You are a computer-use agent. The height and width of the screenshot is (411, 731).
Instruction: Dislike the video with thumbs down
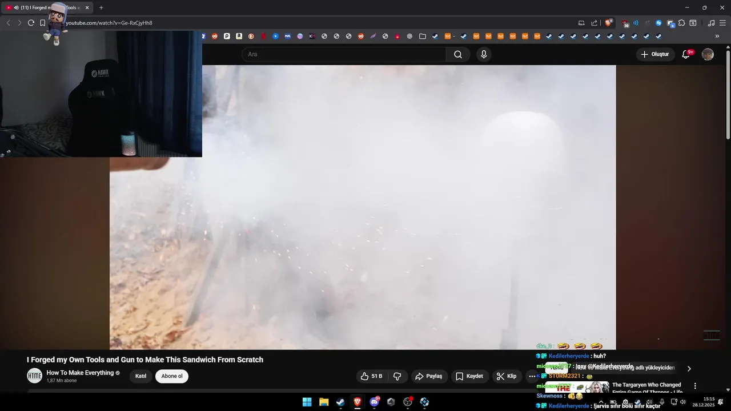click(397, 376)
